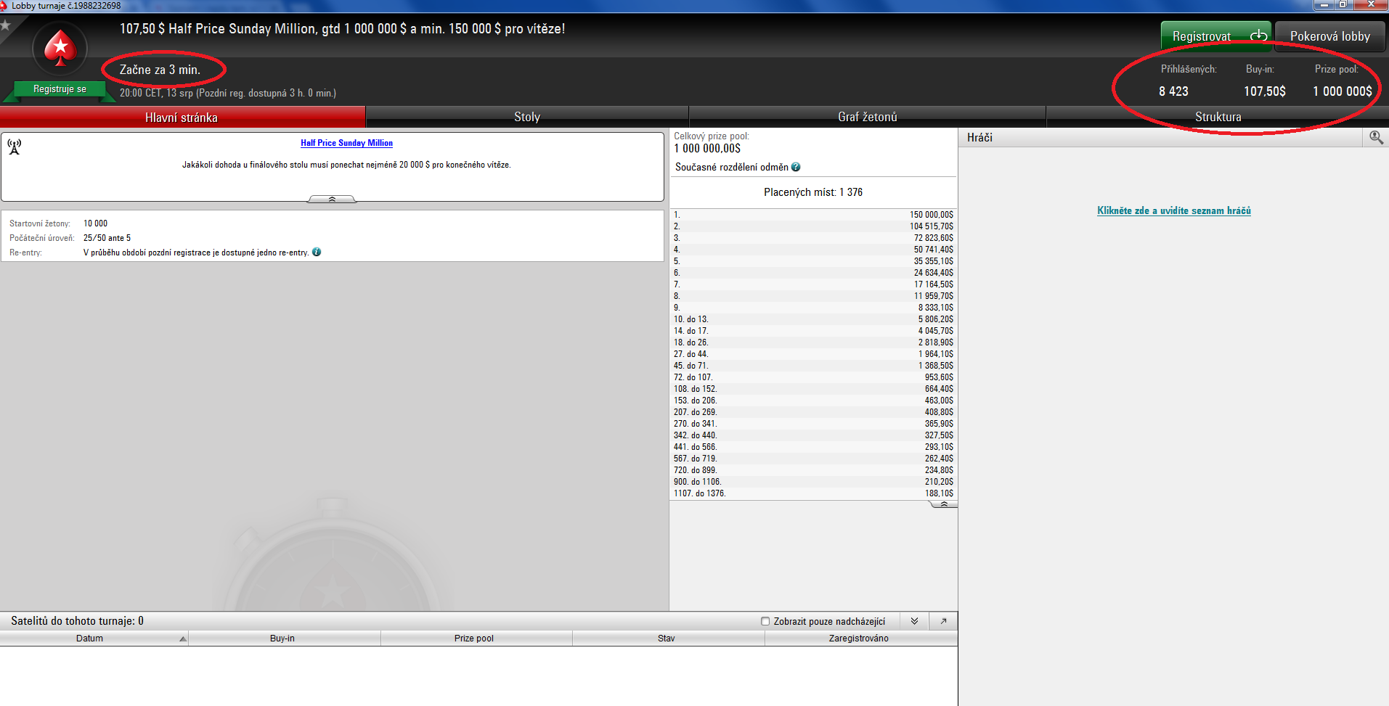Click starting level 25/50 ante 5

107,238
